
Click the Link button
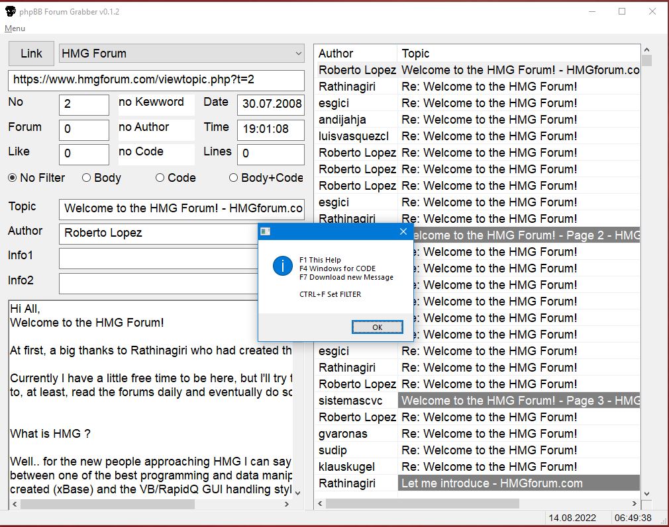click(x=31, y=54)
